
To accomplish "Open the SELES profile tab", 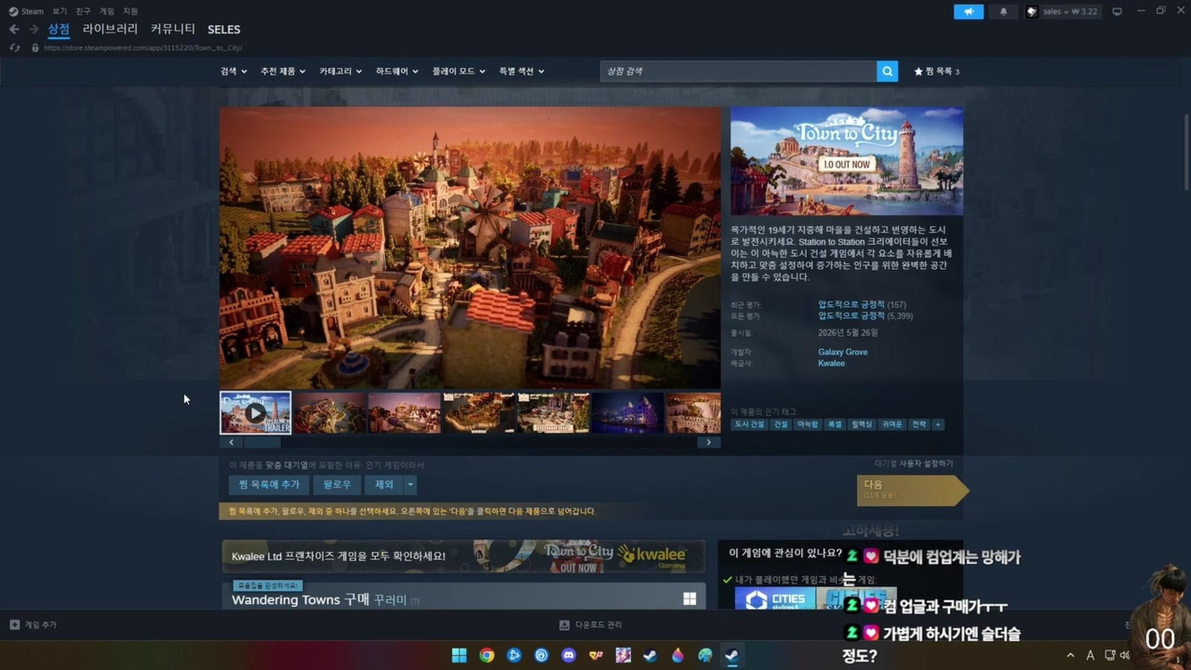I will [224, 29].
